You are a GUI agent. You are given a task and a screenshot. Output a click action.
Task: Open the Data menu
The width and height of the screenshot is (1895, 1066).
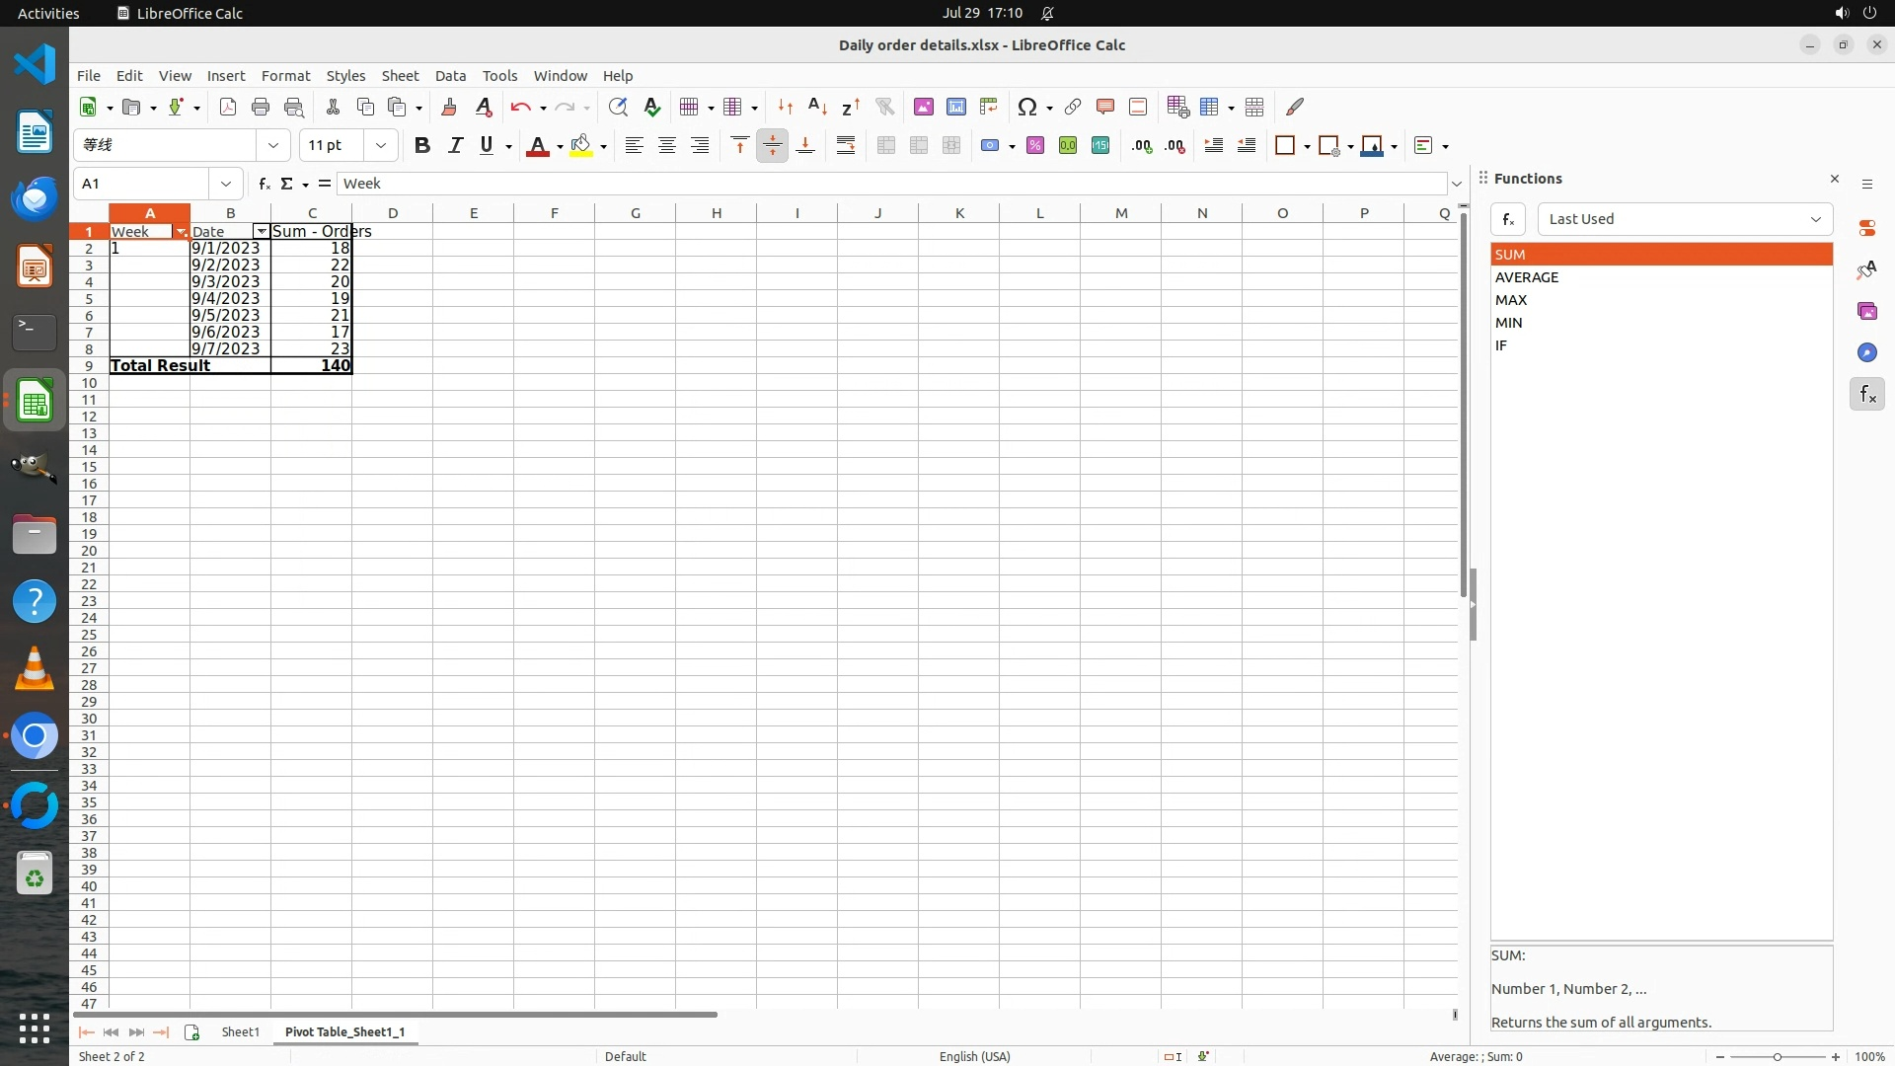click(450, 76)
